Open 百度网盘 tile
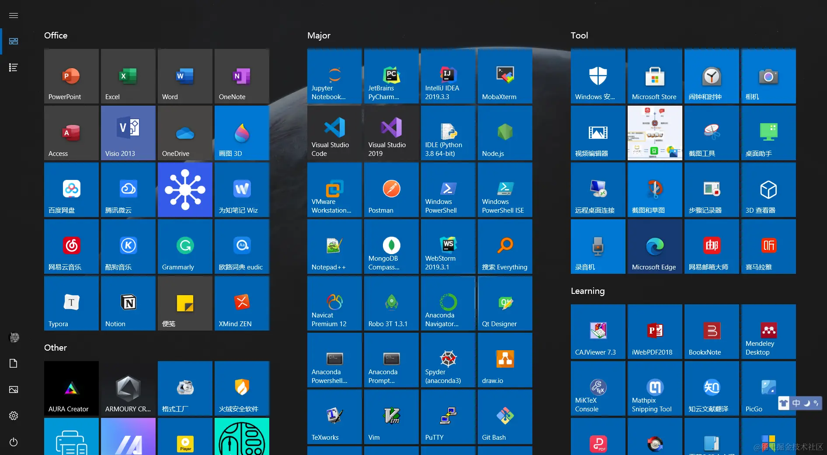 tap(71, 190)
